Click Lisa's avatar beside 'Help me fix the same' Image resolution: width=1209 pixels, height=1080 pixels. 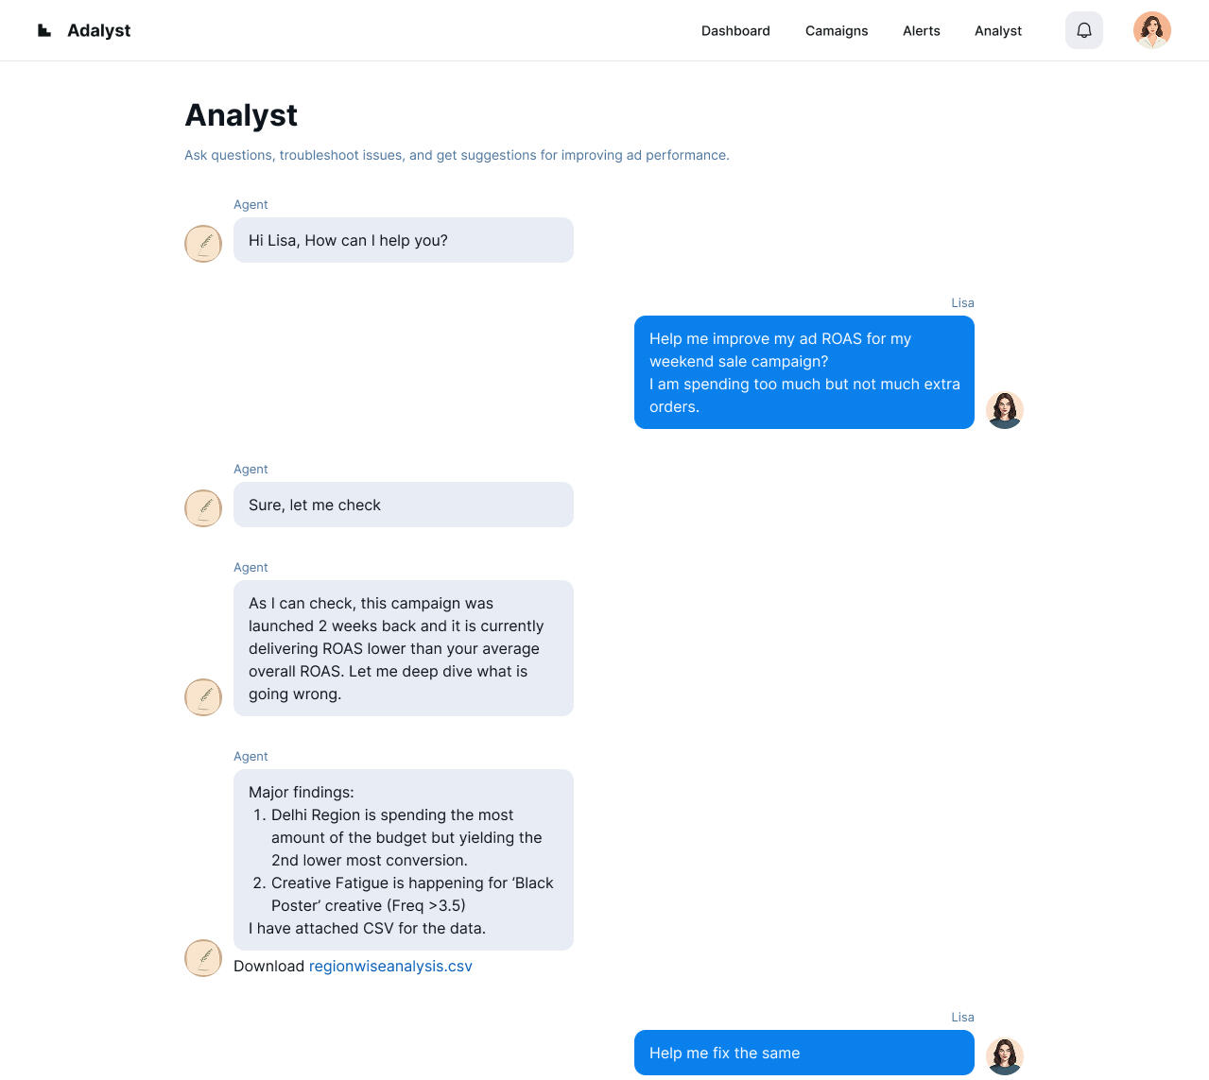pos(1004,1055)
